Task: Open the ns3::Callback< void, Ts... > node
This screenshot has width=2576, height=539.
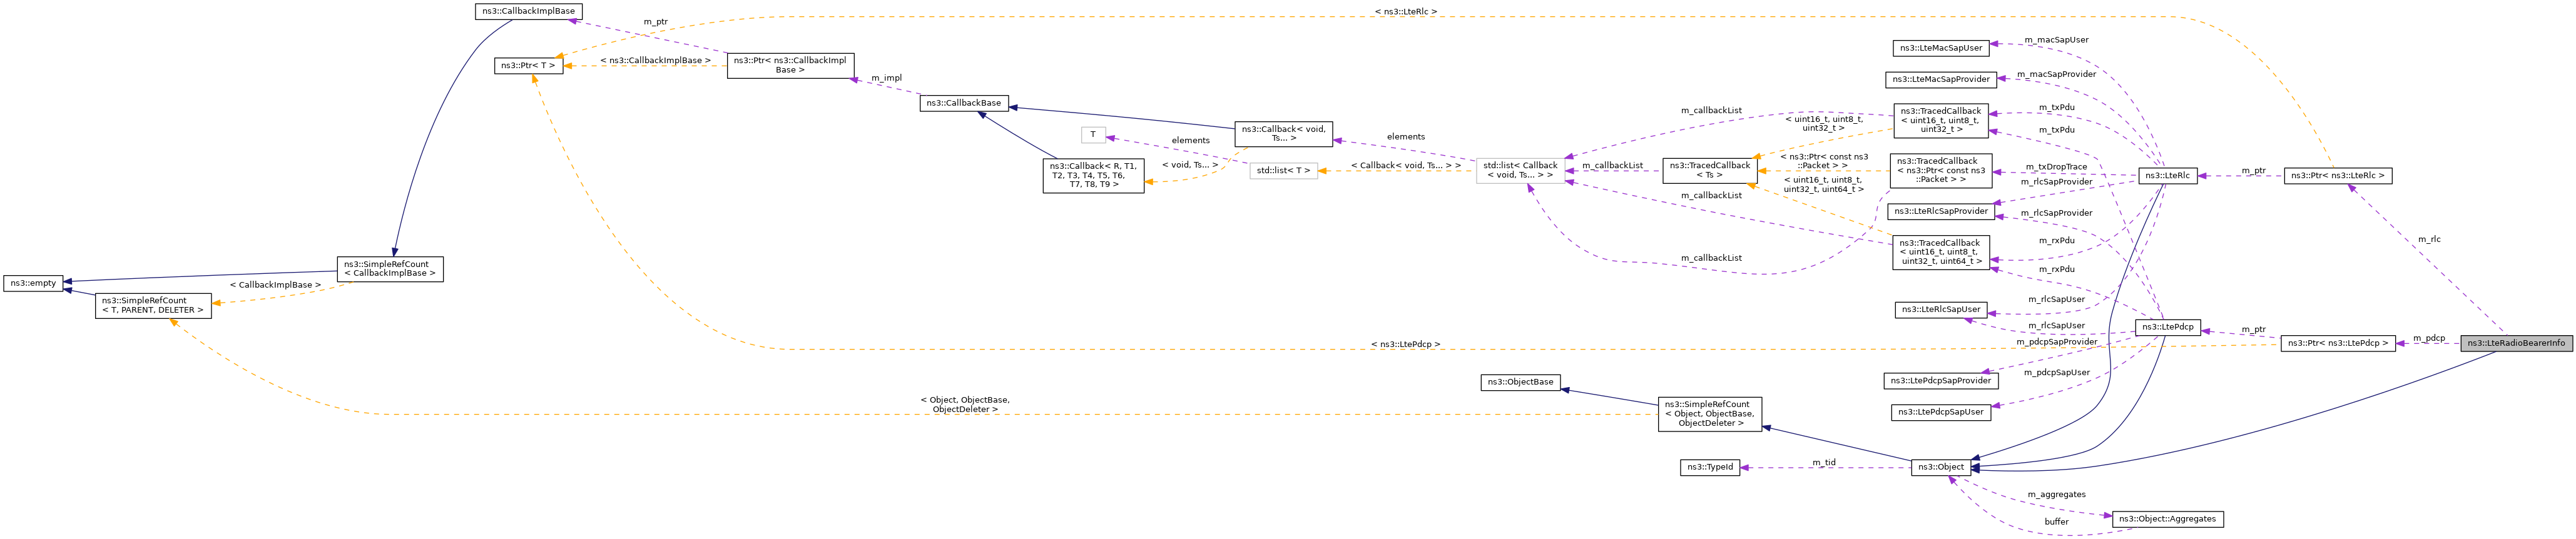Action: (1283, 134)
